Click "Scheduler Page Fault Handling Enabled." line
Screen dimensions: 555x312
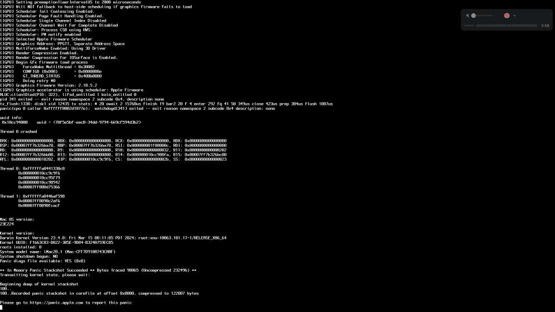pos(52,16)
